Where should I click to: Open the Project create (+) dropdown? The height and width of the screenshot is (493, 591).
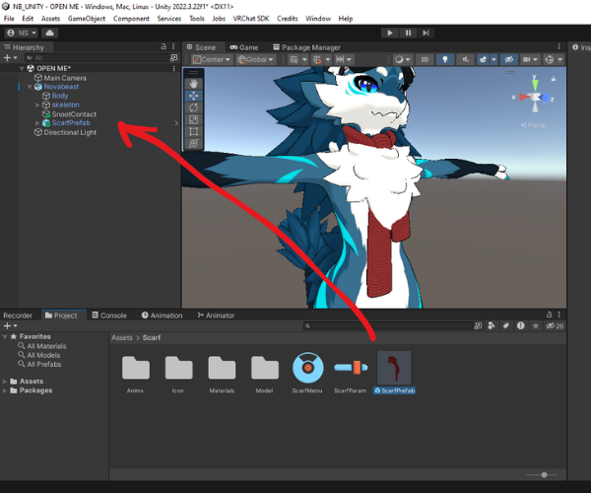[10, 325]
